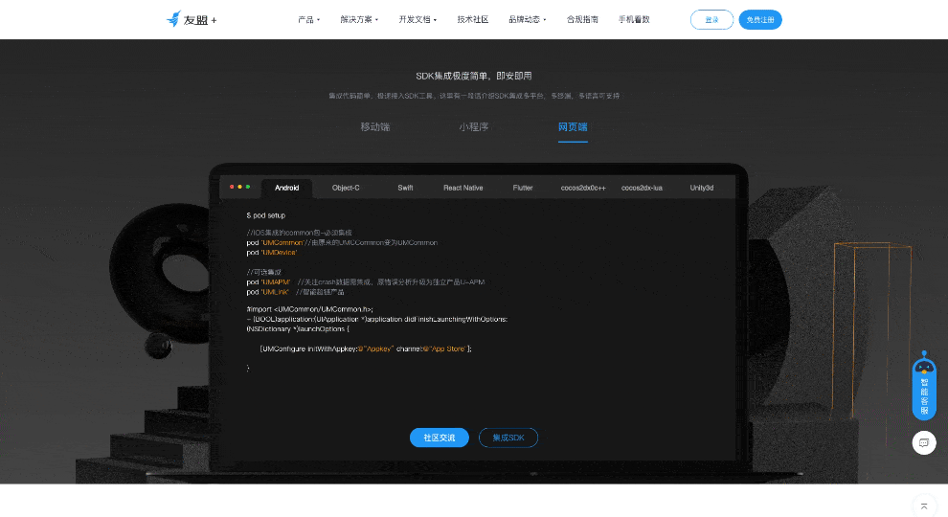Open the 技术社区 nav link
Screen dimensions: 948x517
(x=473, y=19)
